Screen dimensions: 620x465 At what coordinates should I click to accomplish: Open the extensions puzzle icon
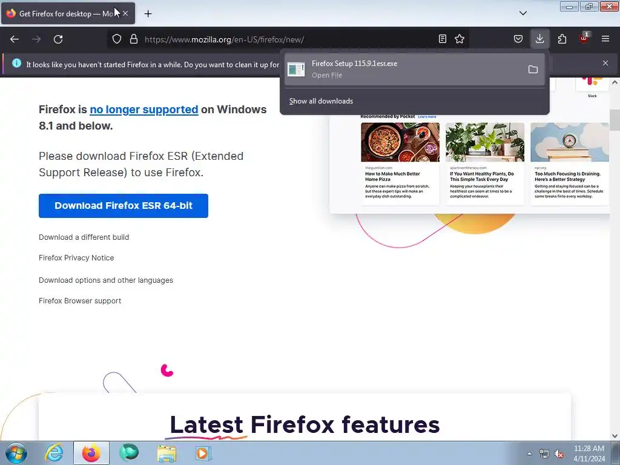(562, 39)
